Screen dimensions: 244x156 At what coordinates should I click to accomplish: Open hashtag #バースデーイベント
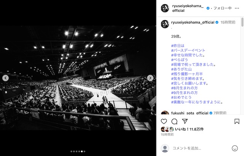tap(188, 50)
